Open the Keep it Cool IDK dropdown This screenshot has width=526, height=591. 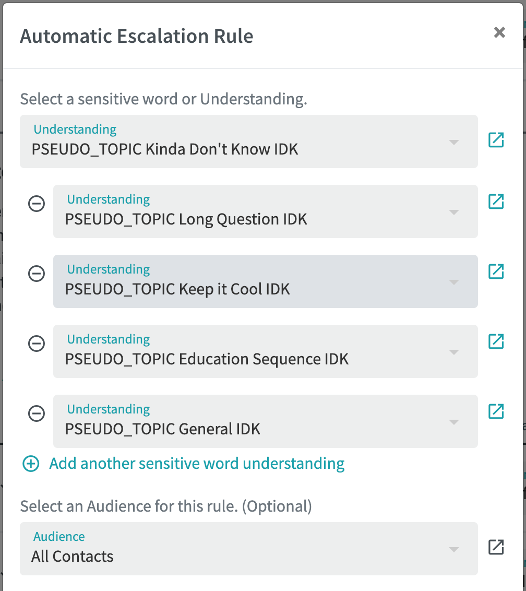(265, 281)
